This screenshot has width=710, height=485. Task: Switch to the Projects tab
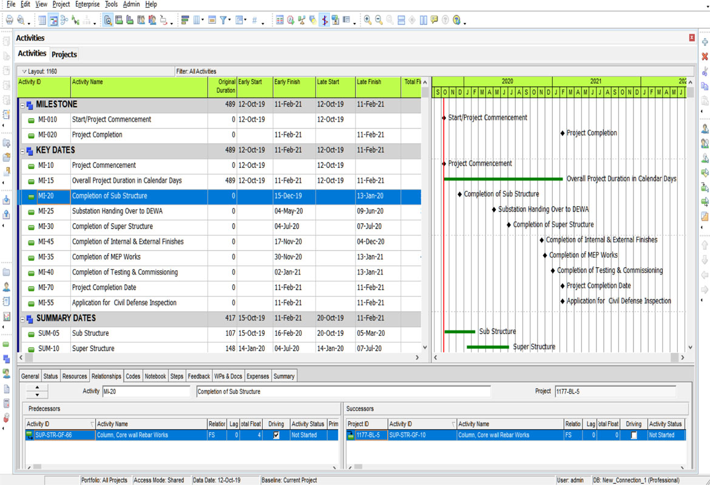[64, 55]
